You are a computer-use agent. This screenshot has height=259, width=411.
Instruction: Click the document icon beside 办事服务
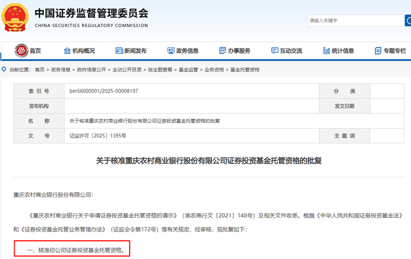tap(223, 51)
